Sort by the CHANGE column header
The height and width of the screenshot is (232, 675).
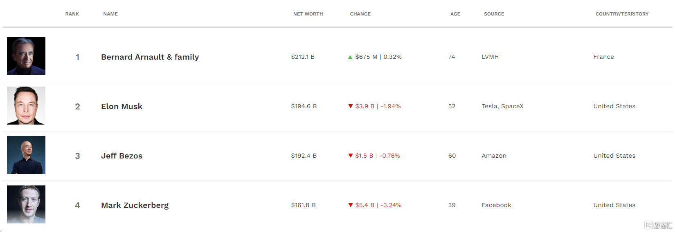pyautogui.click(x=360, y=14)
